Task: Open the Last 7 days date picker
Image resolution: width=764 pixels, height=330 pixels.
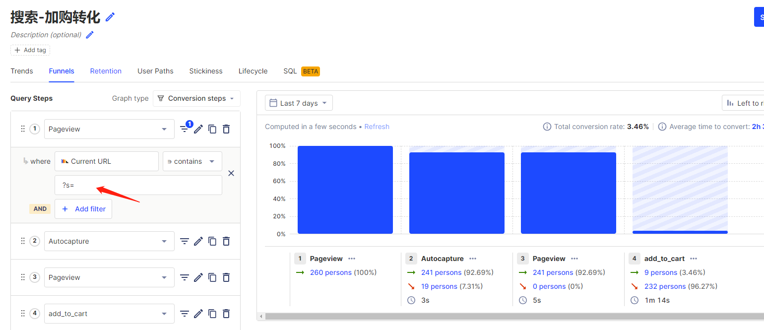Action: [x=299, y=103]
